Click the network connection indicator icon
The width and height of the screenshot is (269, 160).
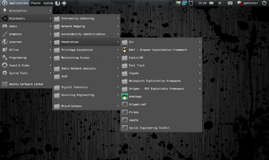184,3
